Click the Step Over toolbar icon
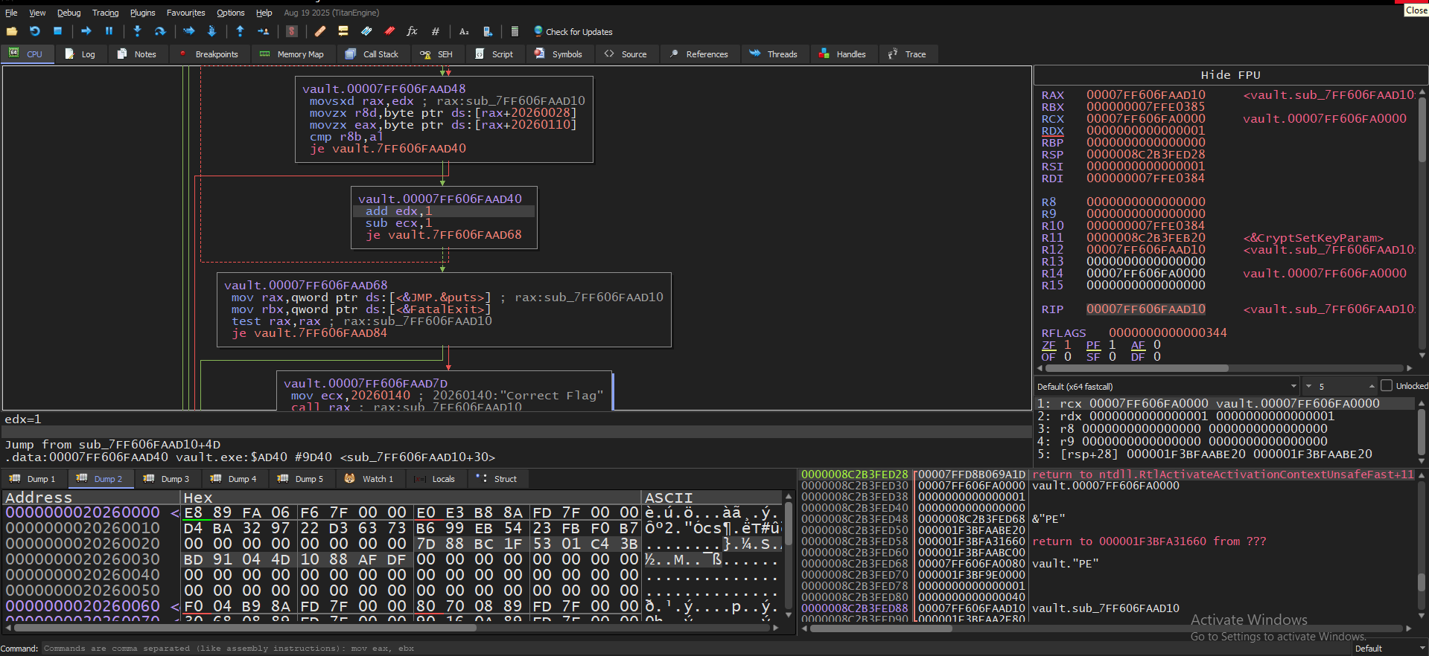The height and width of the screenshot is (656, 1429). 160,31
